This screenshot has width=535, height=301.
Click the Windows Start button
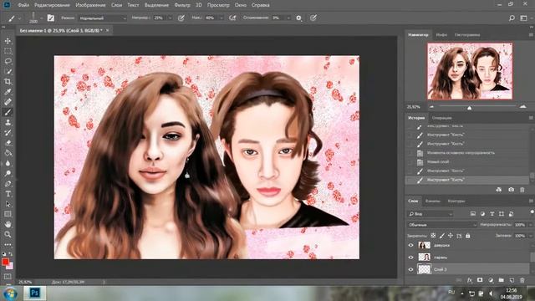10,293
